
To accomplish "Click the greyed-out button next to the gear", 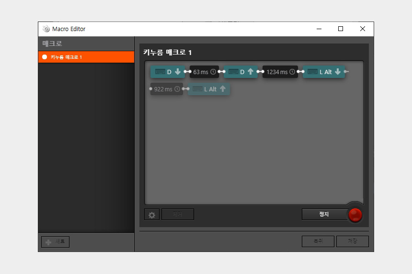I will click(x=178, y=214).
